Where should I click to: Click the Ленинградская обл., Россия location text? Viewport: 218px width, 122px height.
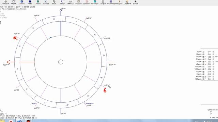tap(14, 9)
